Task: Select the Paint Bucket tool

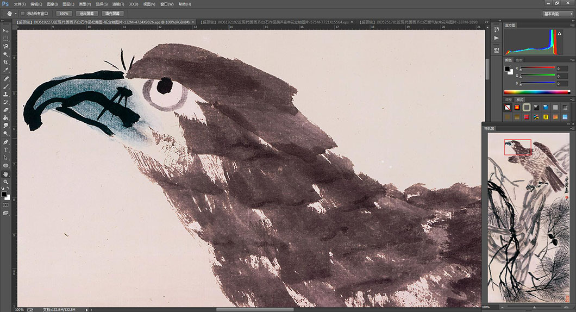Action: click(x=5, y=118)
